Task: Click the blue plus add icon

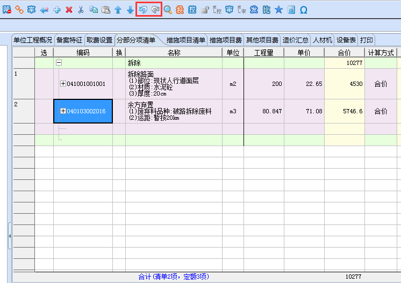Action: [x=56, y=10]
